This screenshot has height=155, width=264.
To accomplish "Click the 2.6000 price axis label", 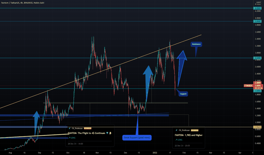I will pos(257,67).
